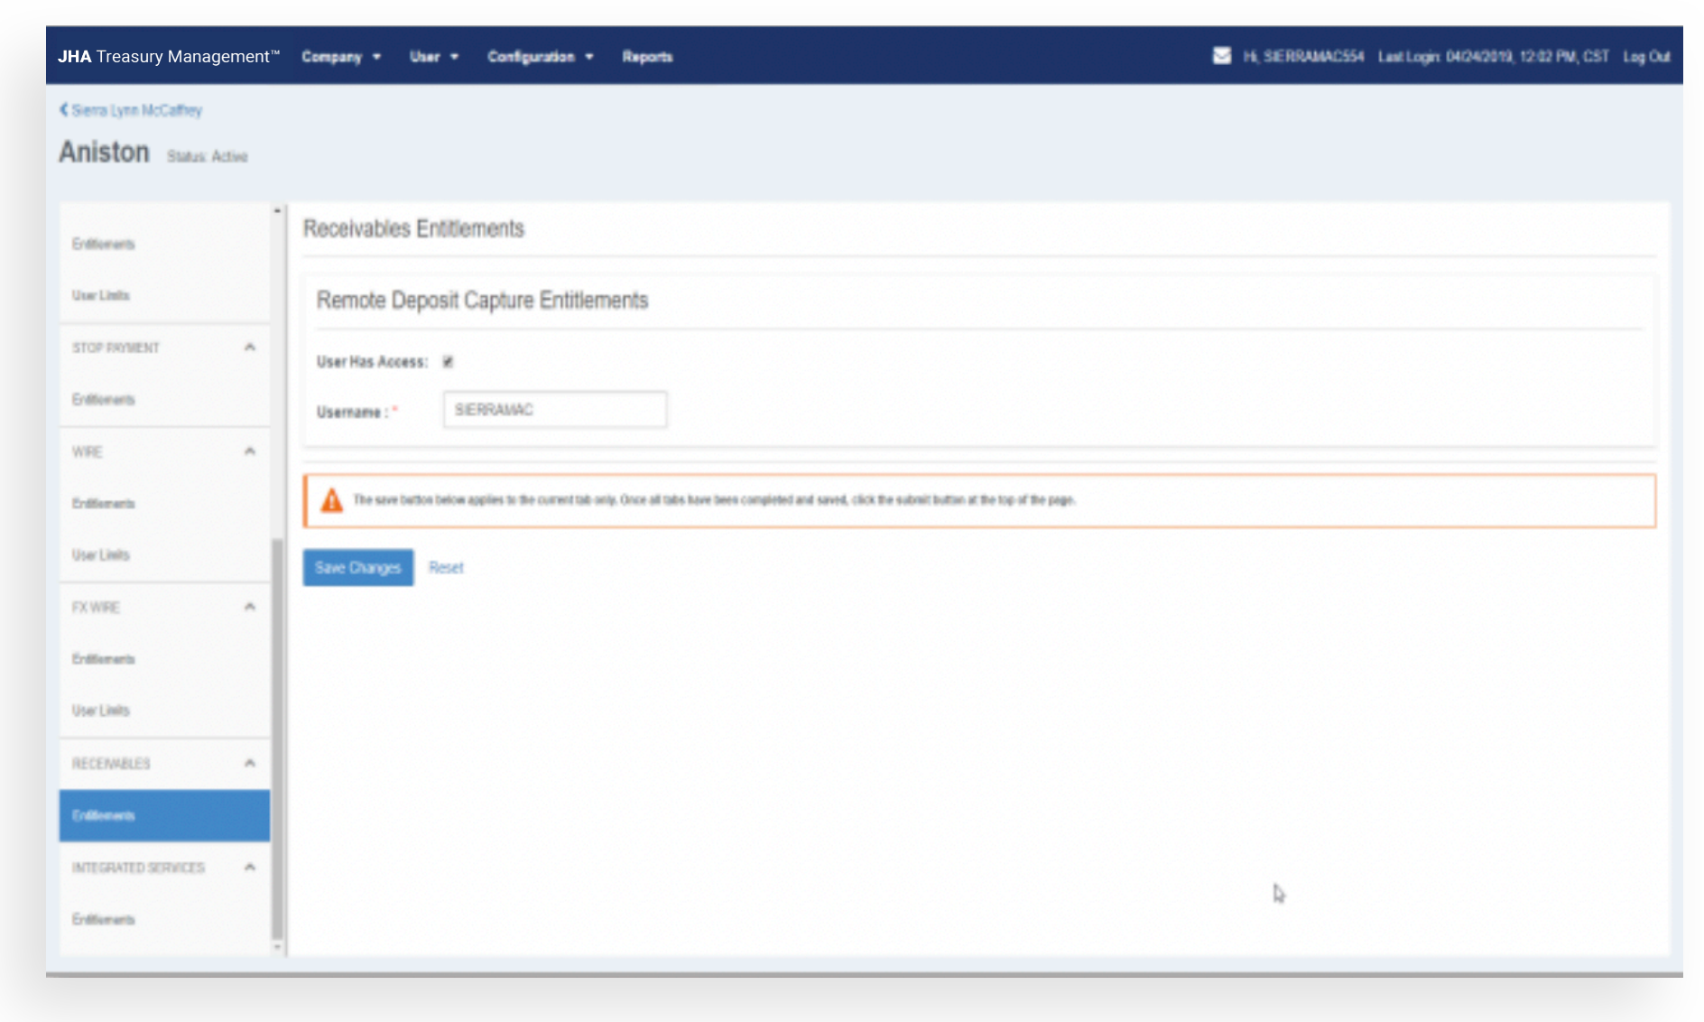1704x1022 pixels.
Task: Collapse the STOP PAYMENT section chevron
Action: (x=250, y=348)
